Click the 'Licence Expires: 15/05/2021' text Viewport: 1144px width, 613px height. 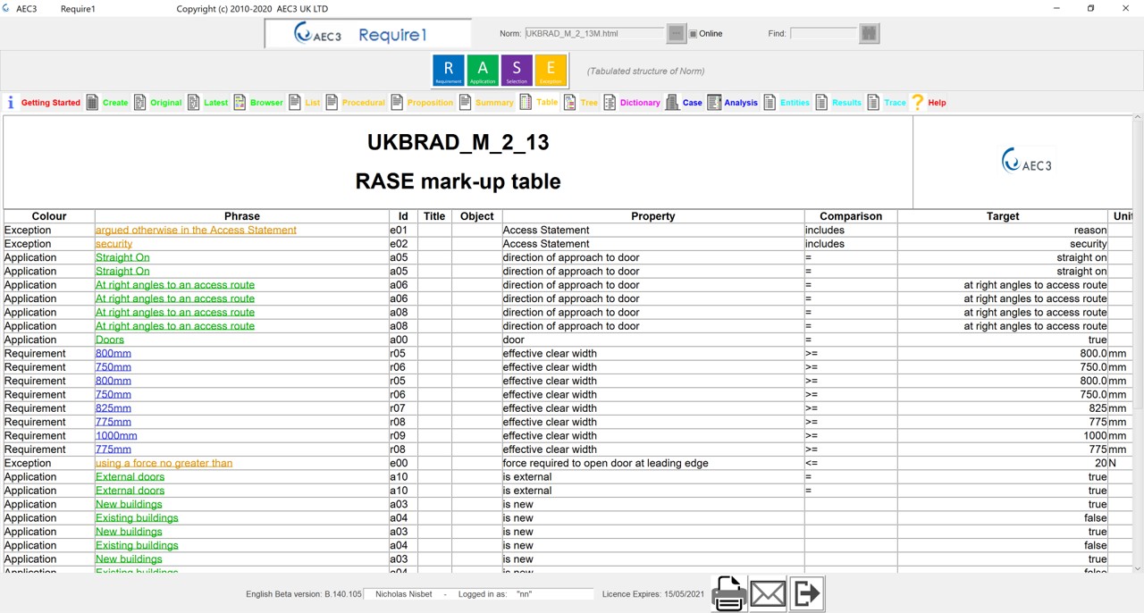[654, 594]
